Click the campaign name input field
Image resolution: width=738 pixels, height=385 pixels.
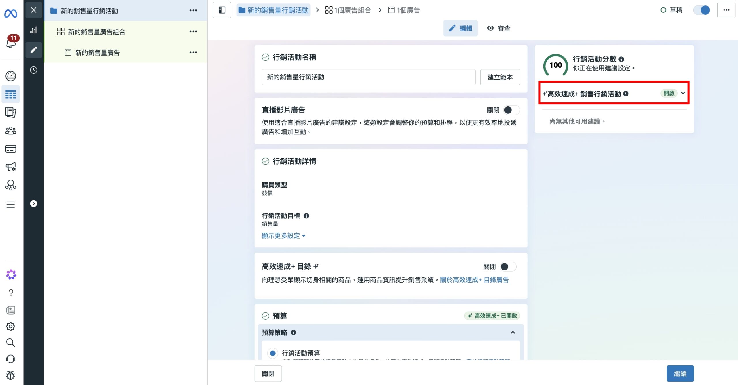point(368,77)
